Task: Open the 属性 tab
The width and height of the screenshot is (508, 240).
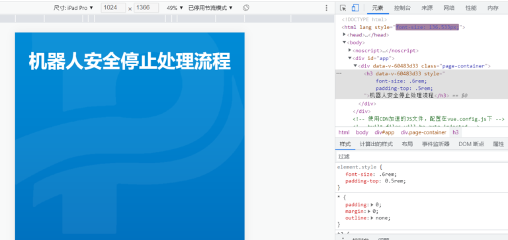Action: (498, 144)
